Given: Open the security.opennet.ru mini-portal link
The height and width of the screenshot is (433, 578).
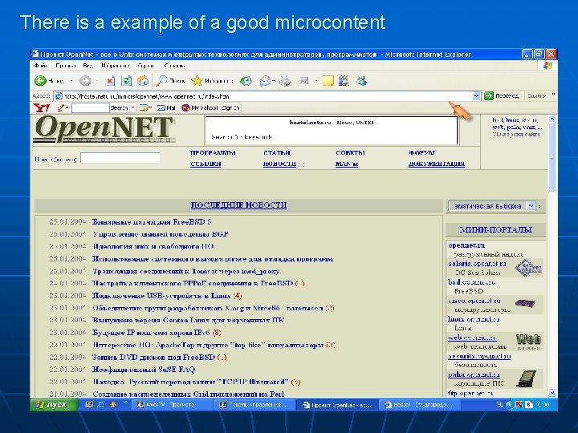Looking at the screenshot, I should (479, 356).
